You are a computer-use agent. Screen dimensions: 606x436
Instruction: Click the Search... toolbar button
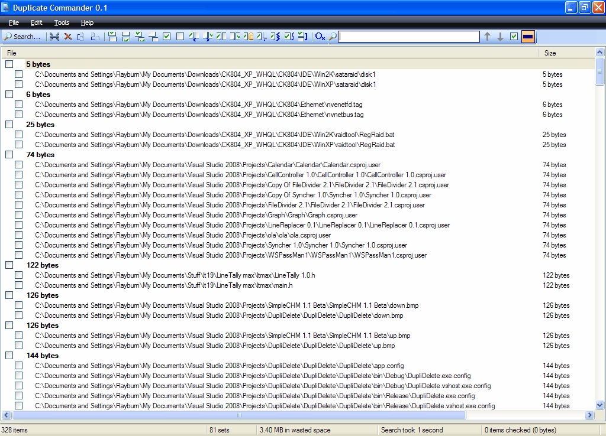click(x=22, y=37)
